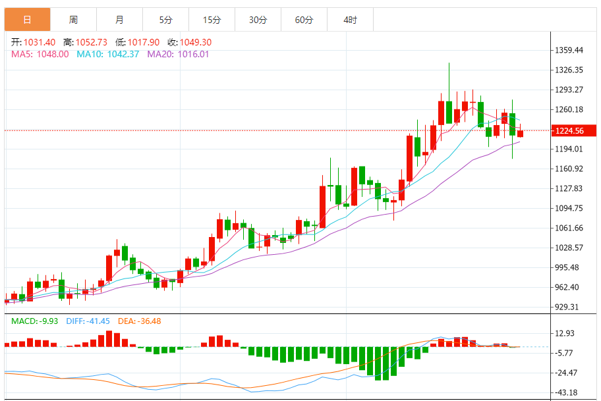The image size is (601, 401).
Task: Click the MACD value label
Action: 35,321
